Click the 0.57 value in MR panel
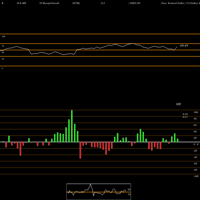This screenshot has width=200, height=200. coord(185,117)
